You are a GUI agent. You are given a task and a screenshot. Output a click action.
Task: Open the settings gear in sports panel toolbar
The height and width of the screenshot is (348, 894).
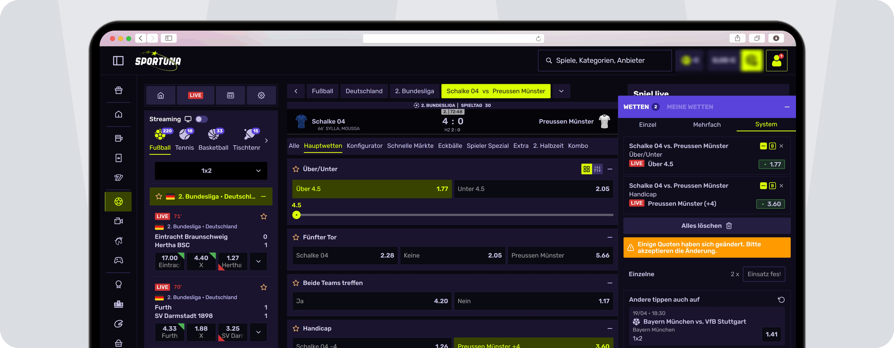click(261, 95)
